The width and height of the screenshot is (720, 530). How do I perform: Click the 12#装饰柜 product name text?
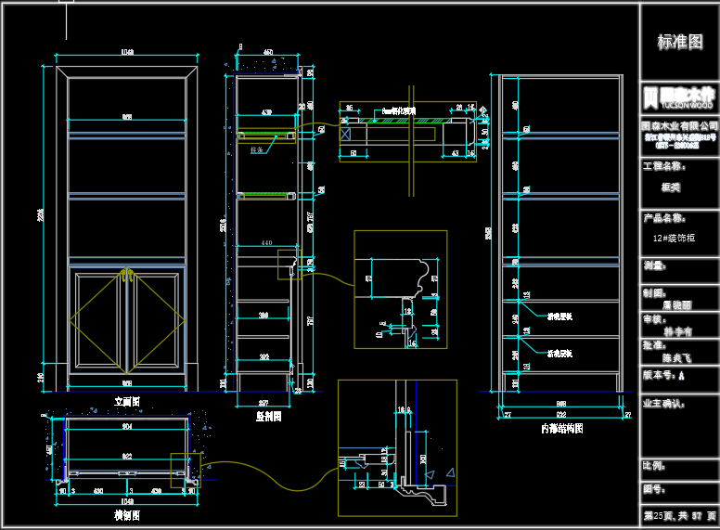(676, 238)
